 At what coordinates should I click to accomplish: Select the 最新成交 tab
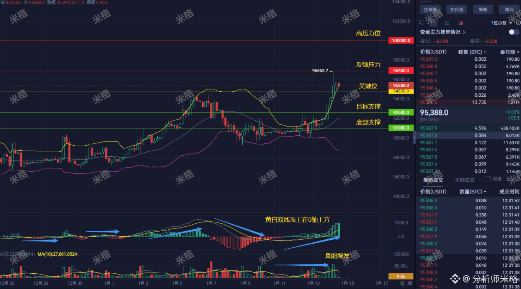(433, 180)
